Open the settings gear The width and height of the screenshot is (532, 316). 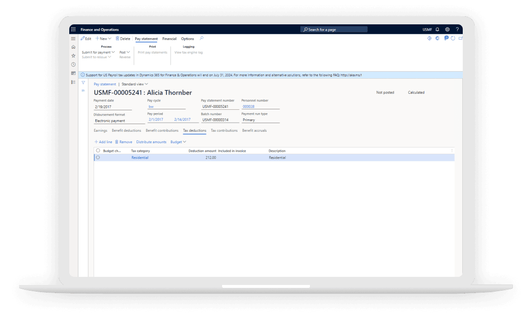click(447, 30)
